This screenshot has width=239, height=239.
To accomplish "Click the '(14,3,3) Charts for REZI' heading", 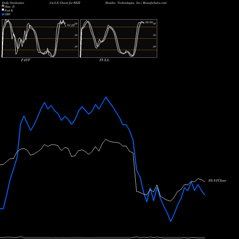I will coord(65,3).
